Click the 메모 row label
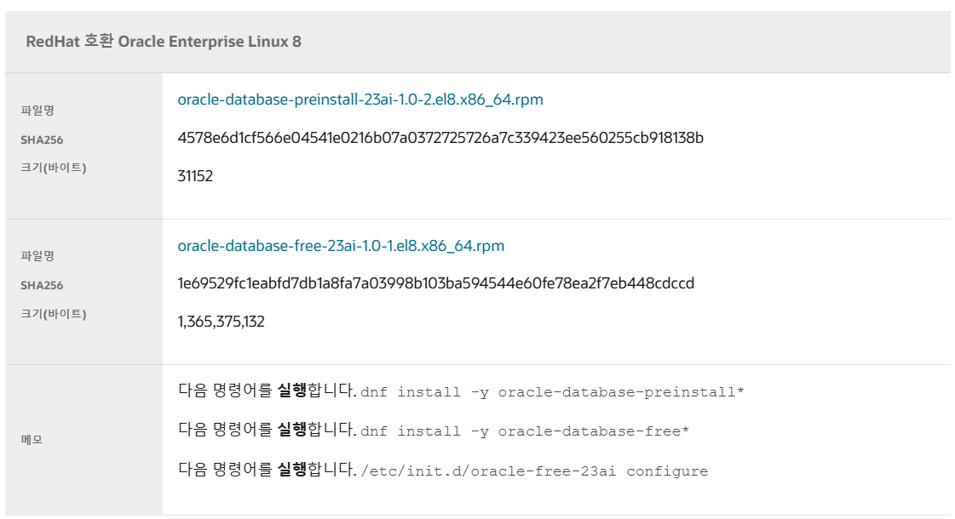 click(x=32, y=440)
